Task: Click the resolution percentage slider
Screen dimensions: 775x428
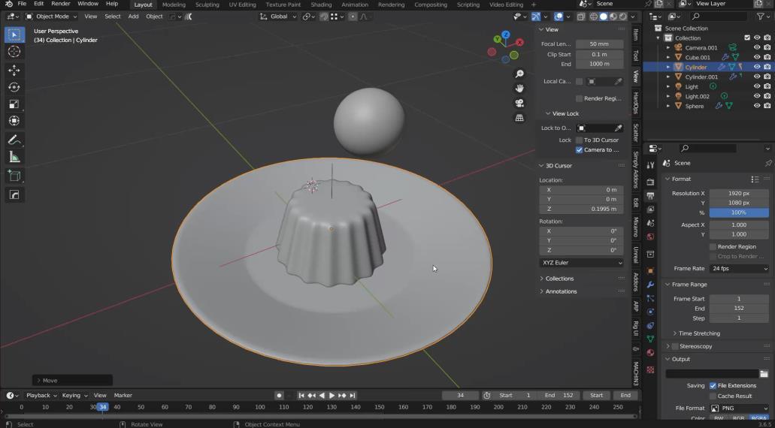Action: (739, 212)
